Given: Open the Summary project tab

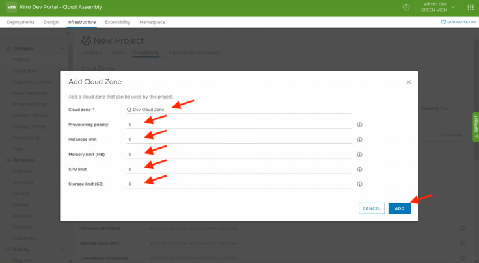Looking at the screenshot, I should [91, 53].
